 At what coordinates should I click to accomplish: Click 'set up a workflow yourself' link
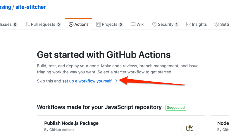[87, 81]
